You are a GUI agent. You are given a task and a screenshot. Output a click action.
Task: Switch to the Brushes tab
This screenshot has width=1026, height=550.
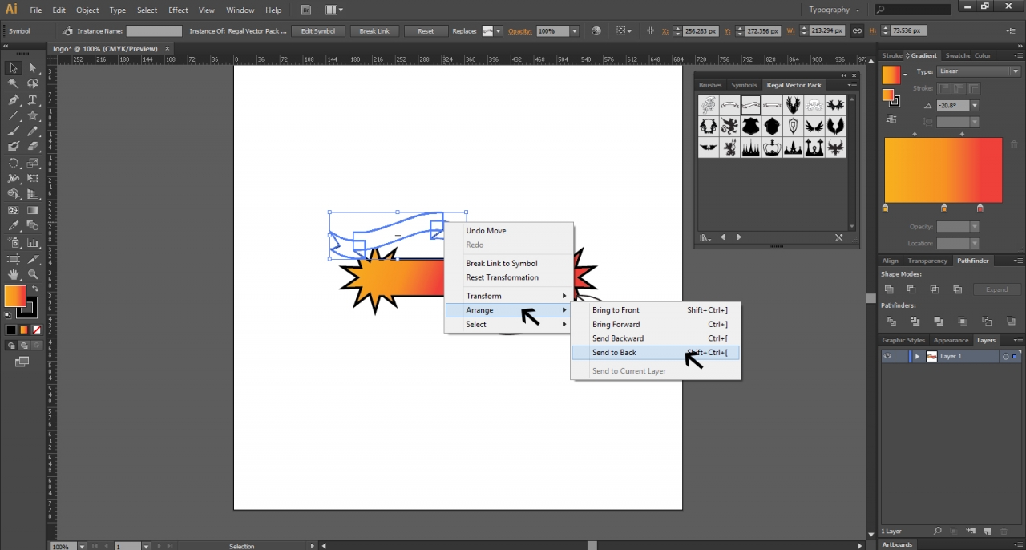pos(710,85)
